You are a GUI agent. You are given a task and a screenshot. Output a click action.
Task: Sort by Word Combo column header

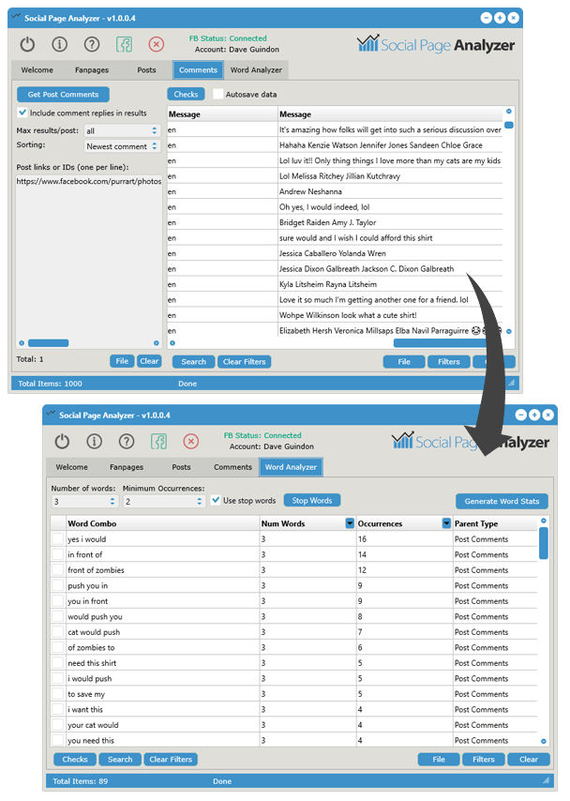(163, 523)
